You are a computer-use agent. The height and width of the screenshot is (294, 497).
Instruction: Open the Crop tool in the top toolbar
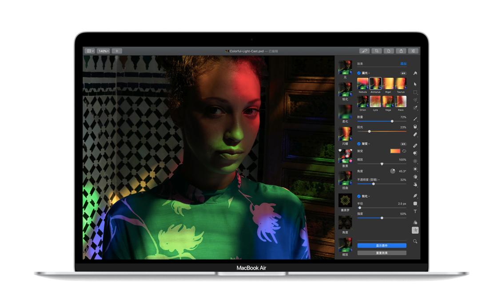377,51
